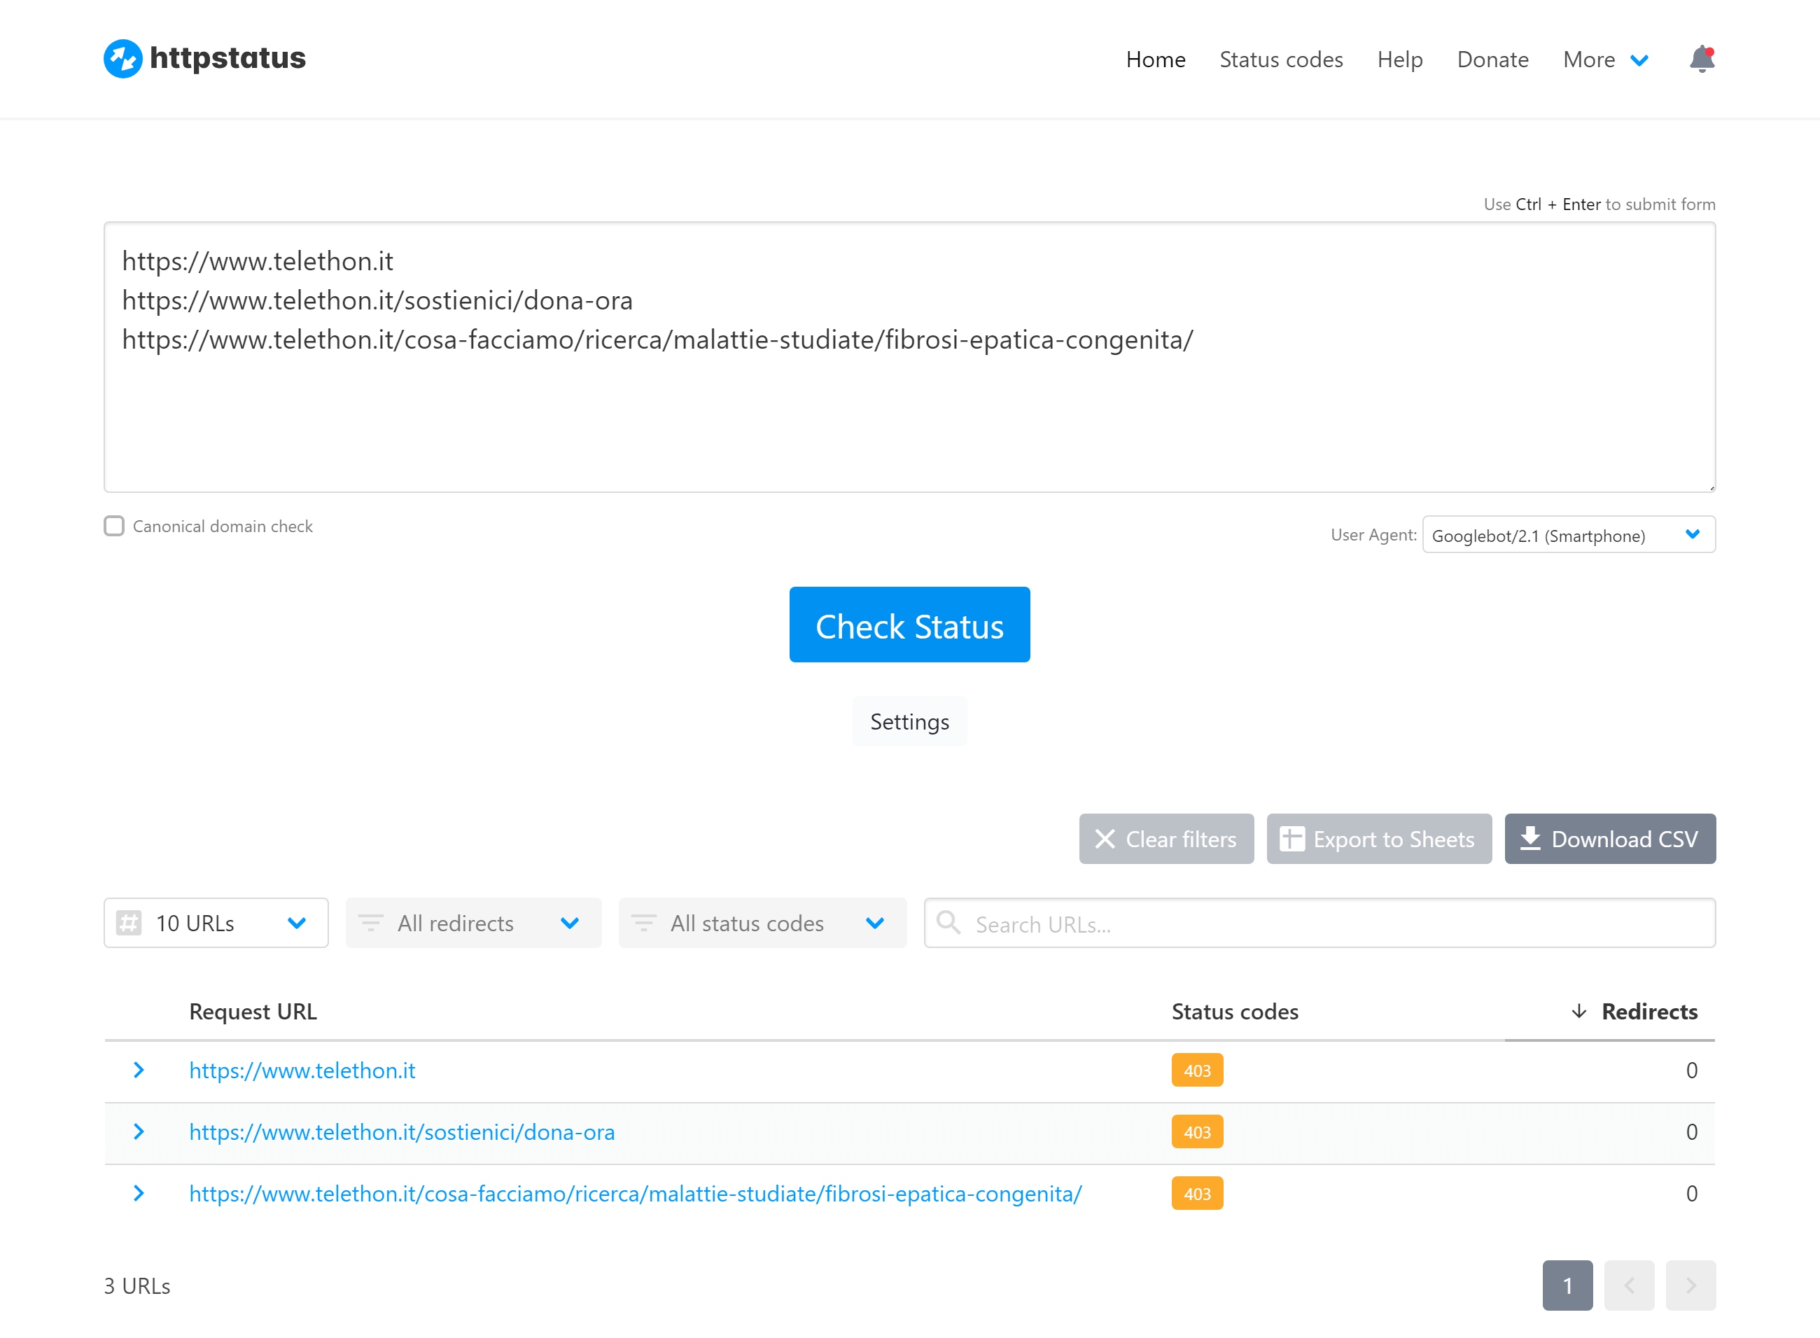Go to the Home menu item
1820x1338 pixels.
[1155, 59]
